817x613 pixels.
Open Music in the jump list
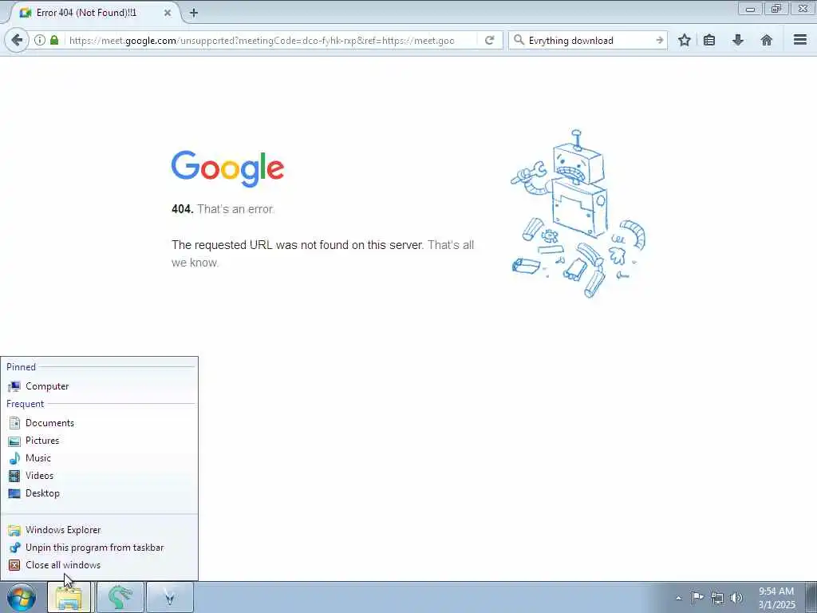point(99,458)
